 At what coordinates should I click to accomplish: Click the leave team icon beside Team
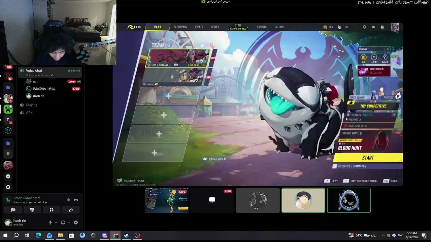[203, 45]
